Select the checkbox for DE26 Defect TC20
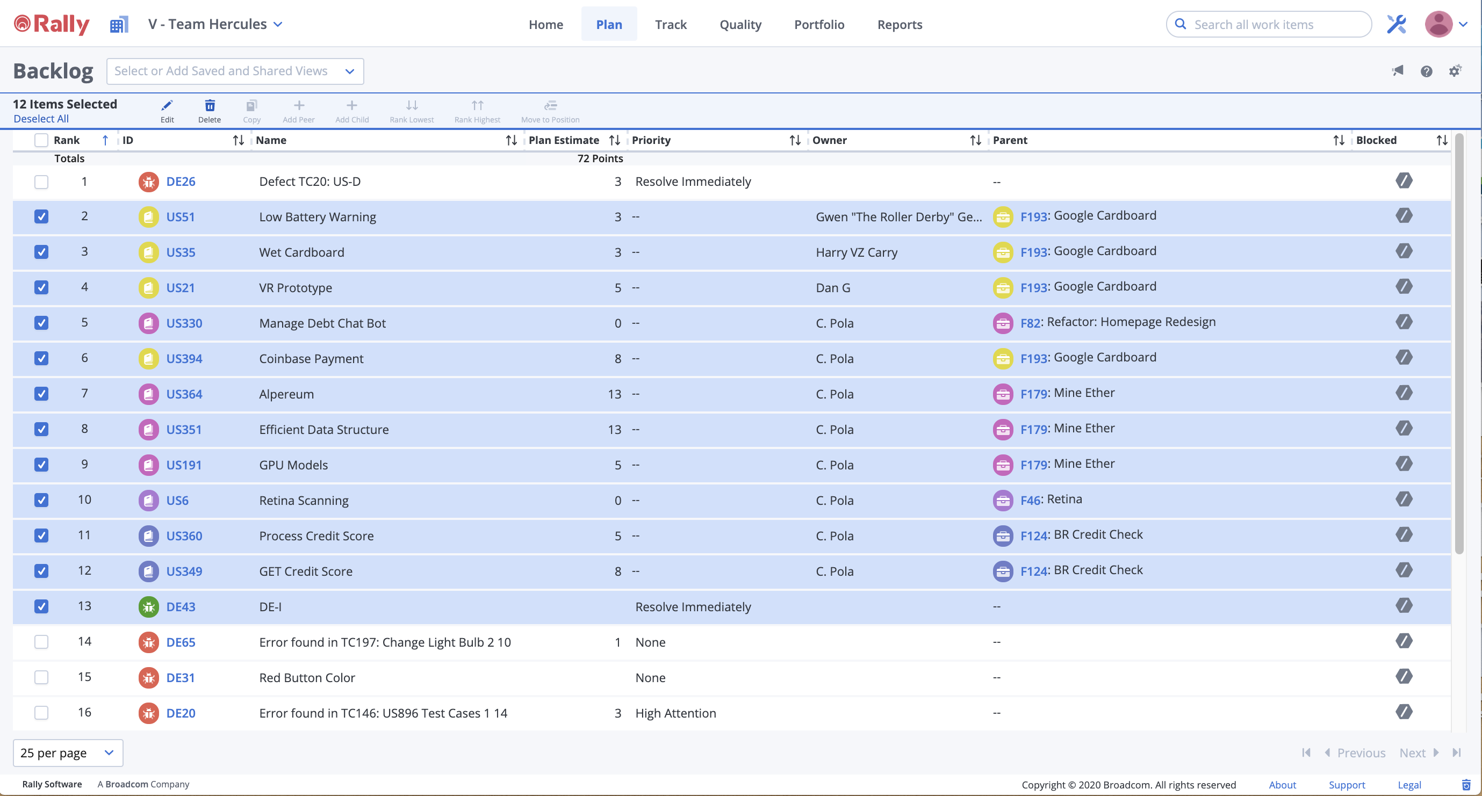The width and height of the screenshot is (1482, 796). 41,182
